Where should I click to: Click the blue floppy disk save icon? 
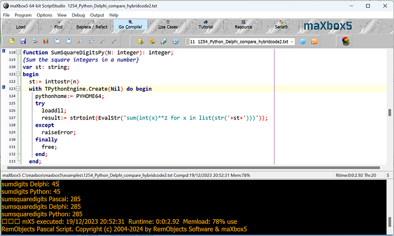click(x=23, y=41)
